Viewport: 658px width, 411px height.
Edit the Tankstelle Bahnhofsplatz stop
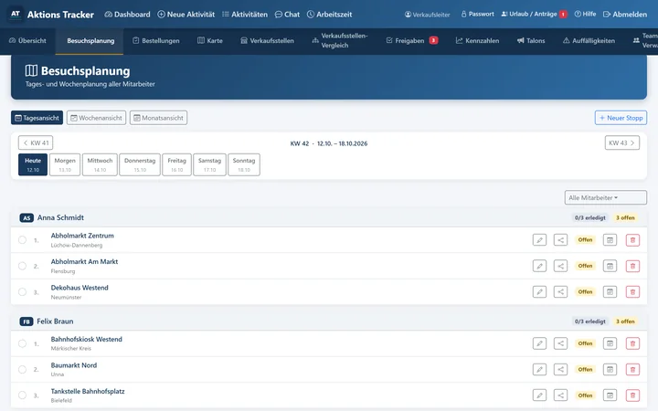click(x=539, y=395)
